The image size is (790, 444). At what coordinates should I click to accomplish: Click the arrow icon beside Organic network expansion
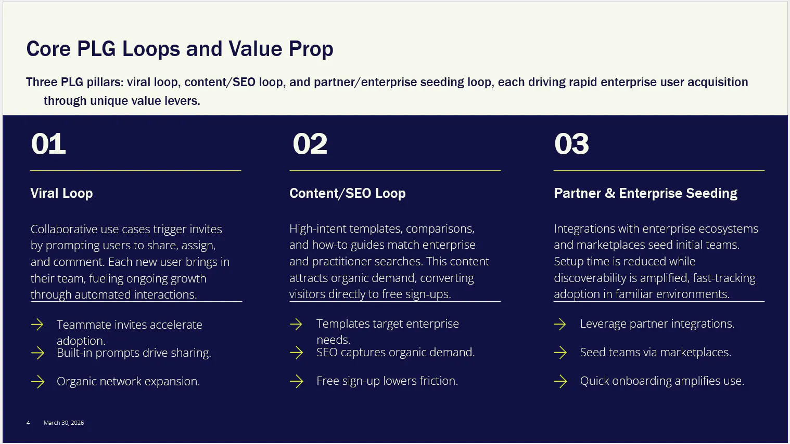point(37,382)
